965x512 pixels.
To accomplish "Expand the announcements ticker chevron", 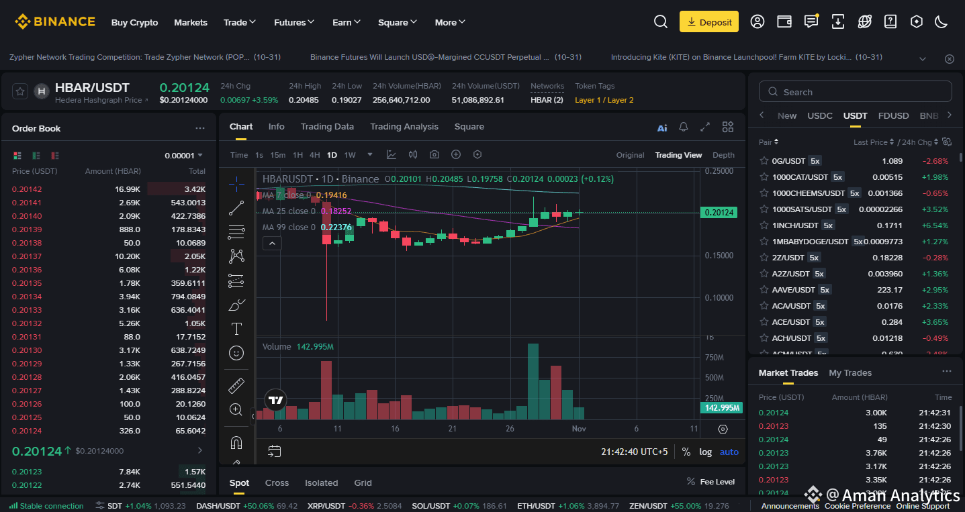I will pos(923,59).
